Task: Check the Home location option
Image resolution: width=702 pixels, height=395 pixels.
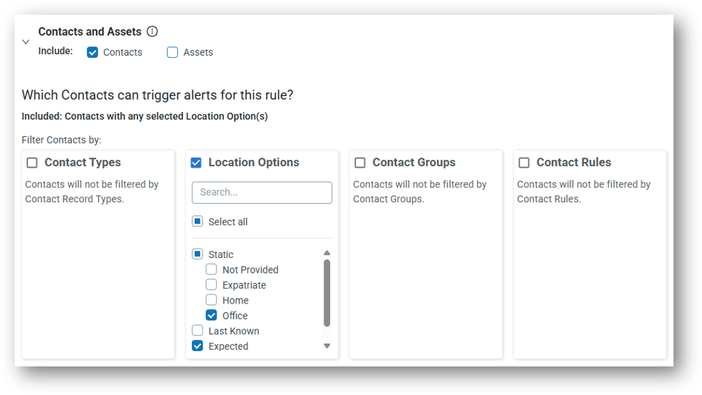Action: click(x=212, y=300)
